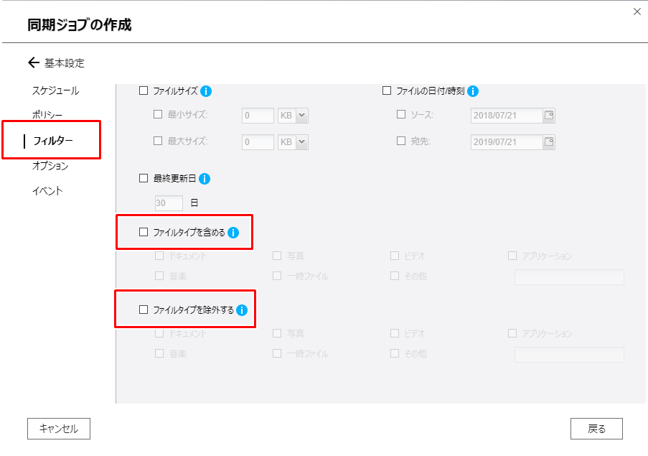Show info tooltip for 最終更新日

coord(204,179)
